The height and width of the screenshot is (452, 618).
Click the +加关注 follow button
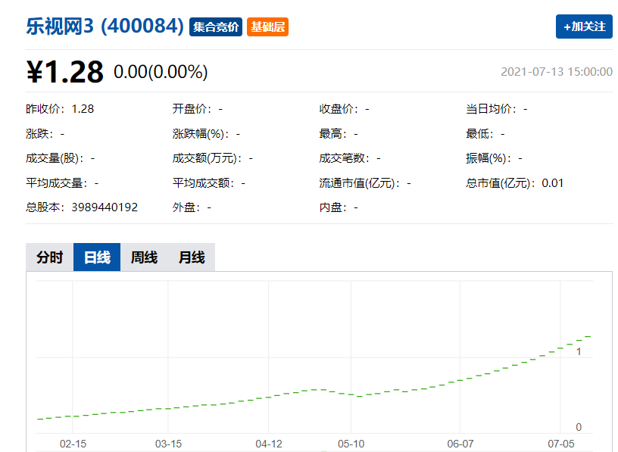pyautogui.click(x=584, y=26)
